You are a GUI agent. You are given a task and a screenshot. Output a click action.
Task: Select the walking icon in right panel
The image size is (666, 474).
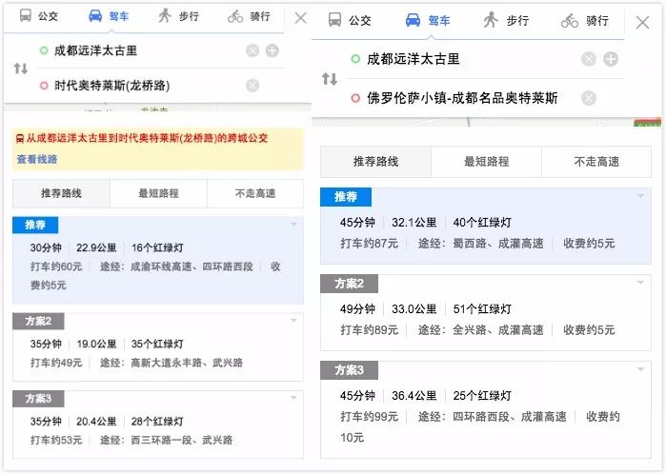pyautogui.click(x=491, y=20)
